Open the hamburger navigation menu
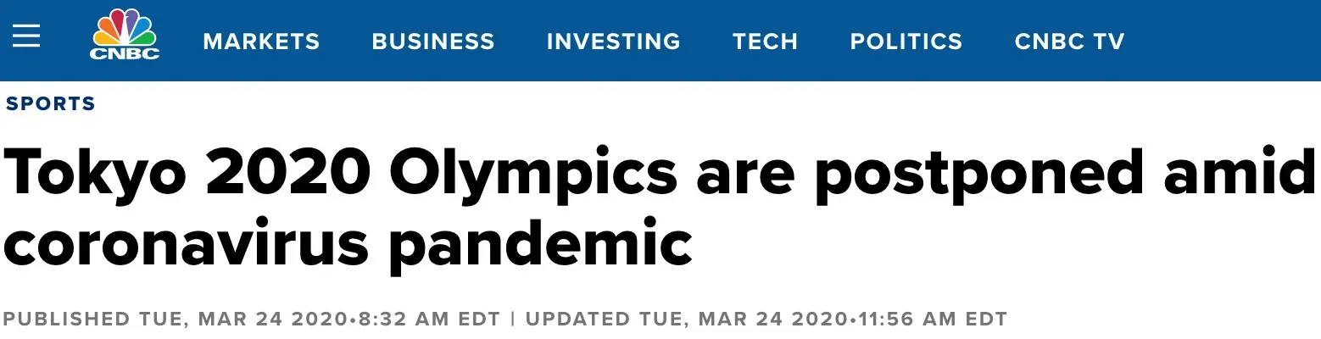This screenshot has height=339, width=1321. (x=26, y=36)
